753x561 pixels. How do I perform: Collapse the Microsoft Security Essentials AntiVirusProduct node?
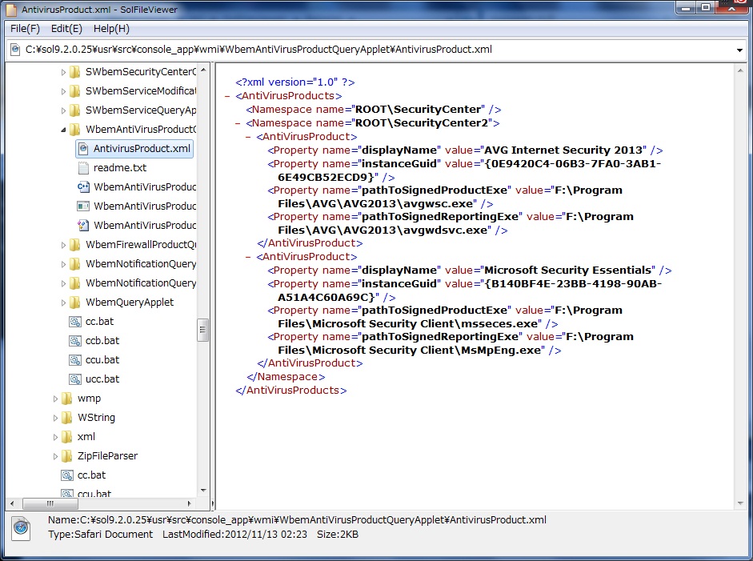248,257
